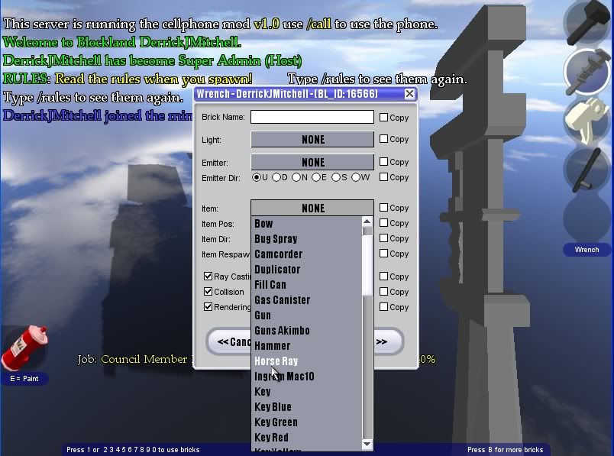This screenshot has width=614, height=456.
Task: Click the item list scroll-down arrow
Action: pyautogui.click(x=367, y=444)
